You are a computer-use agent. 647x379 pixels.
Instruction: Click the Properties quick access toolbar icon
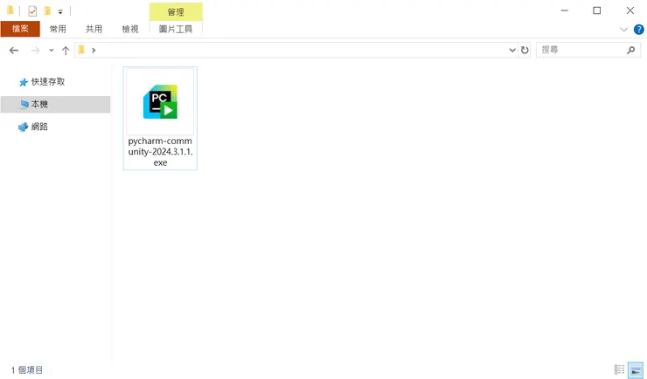click(x=32, y=11)
